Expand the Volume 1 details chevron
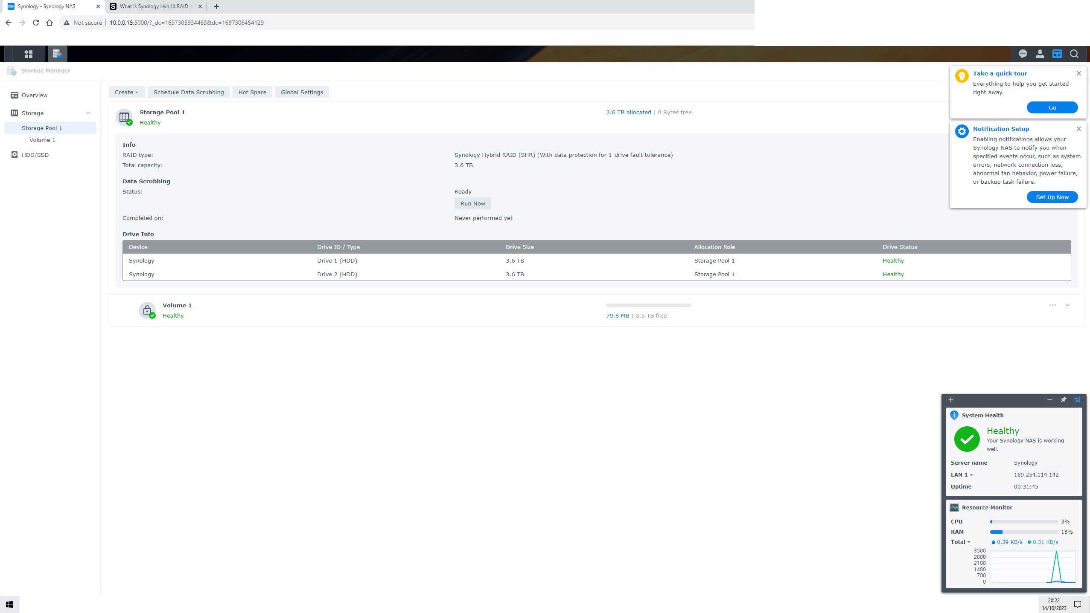Screen dimensions: 1090x613 click(1067, 305)
